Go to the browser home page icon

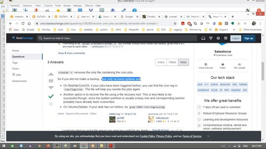(x=29, y=24)
